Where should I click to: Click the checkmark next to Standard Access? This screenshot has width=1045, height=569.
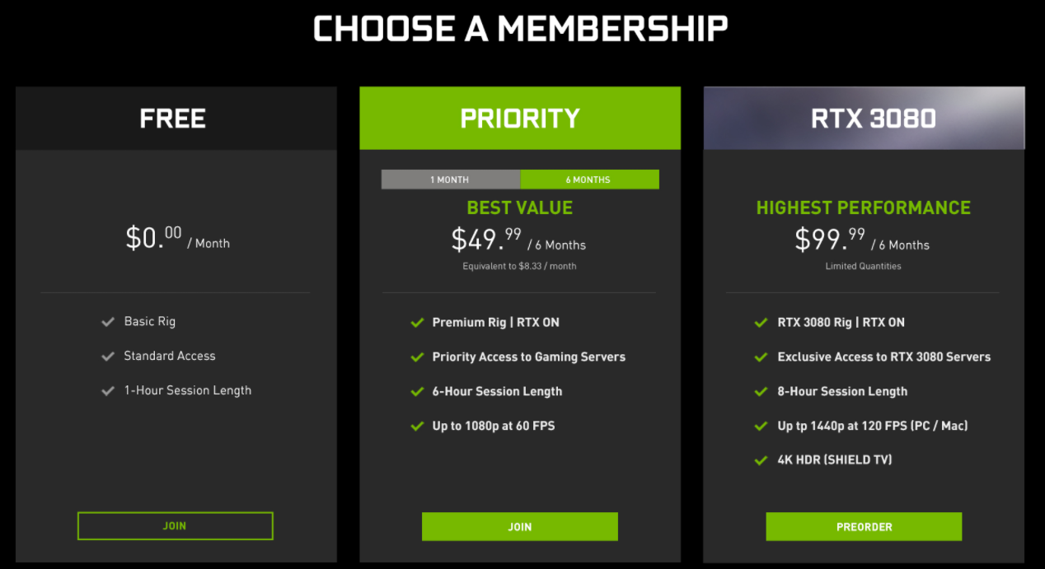click(x=108, y=357)
